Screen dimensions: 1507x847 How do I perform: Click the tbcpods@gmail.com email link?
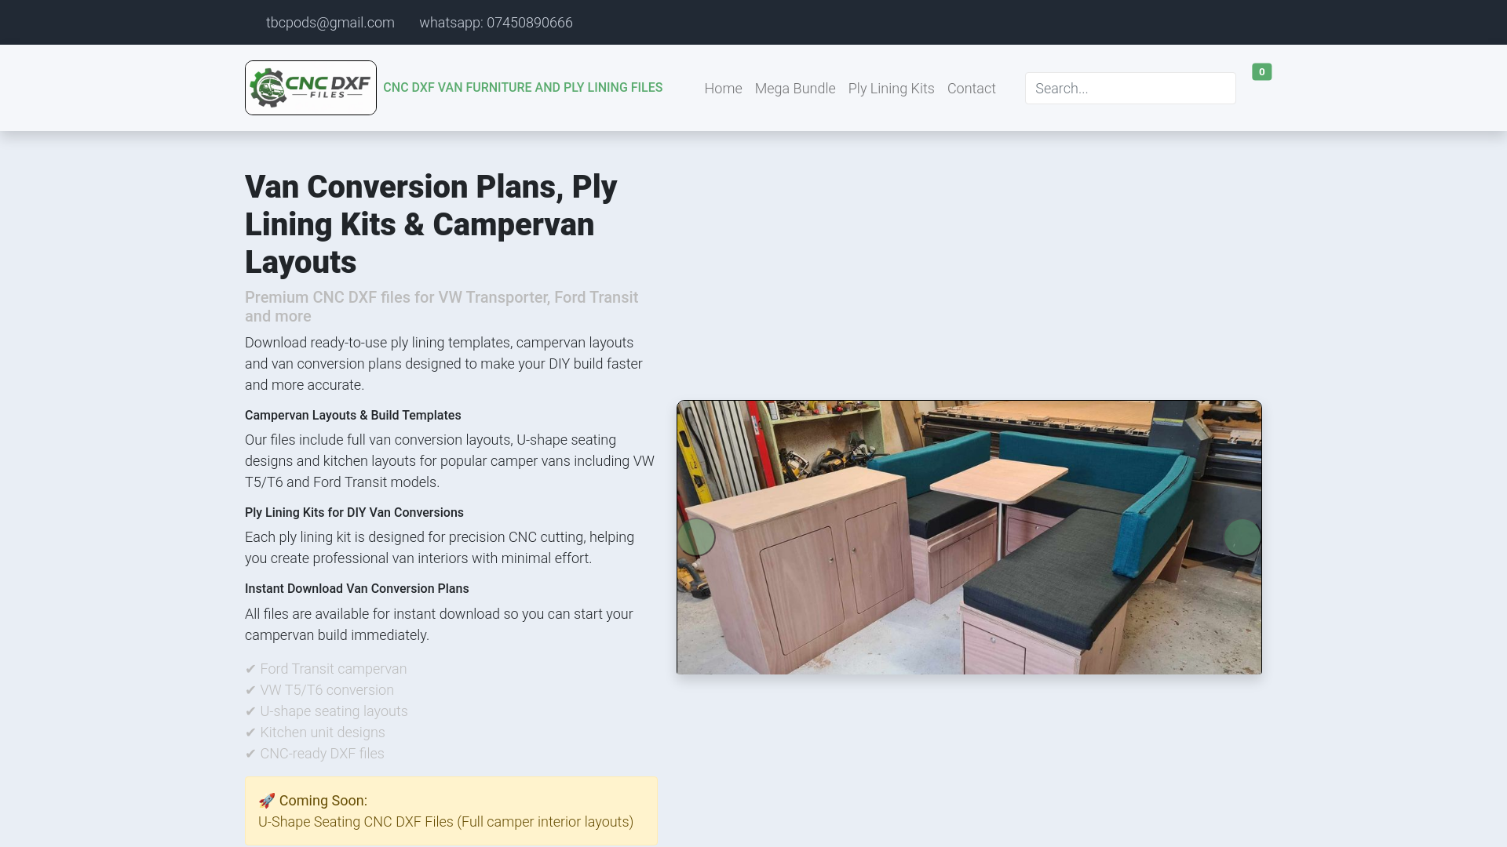point(330,23)
